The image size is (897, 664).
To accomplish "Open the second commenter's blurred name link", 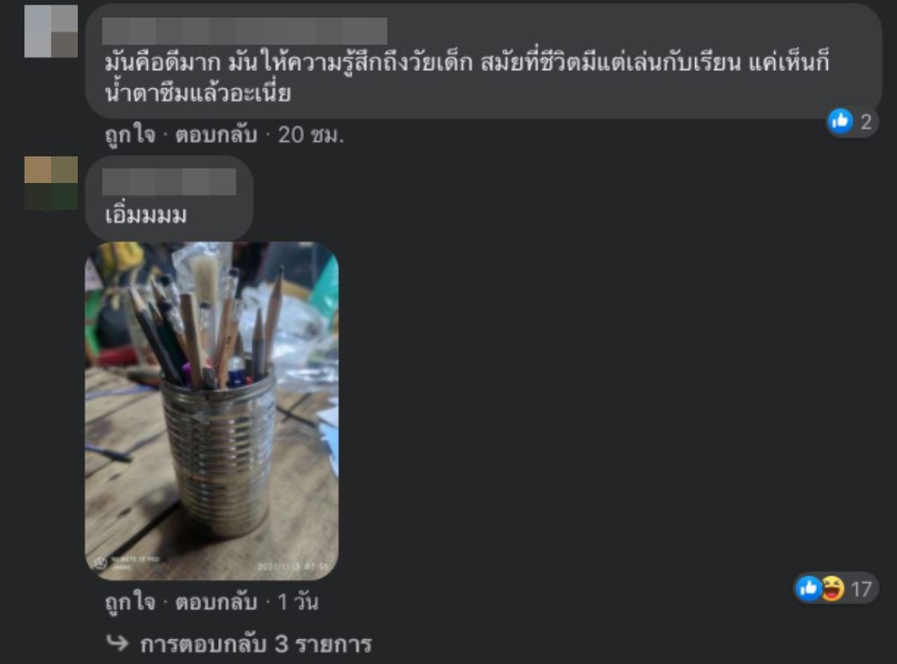I will pyautogui.click(x=170, y=182).
